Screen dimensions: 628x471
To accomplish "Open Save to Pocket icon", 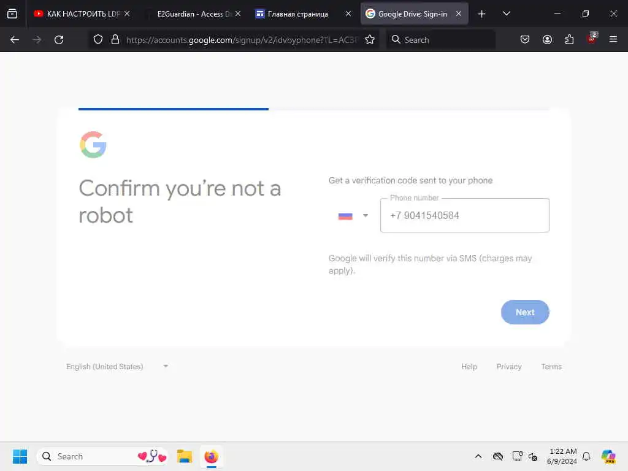I will coord(525,40).
